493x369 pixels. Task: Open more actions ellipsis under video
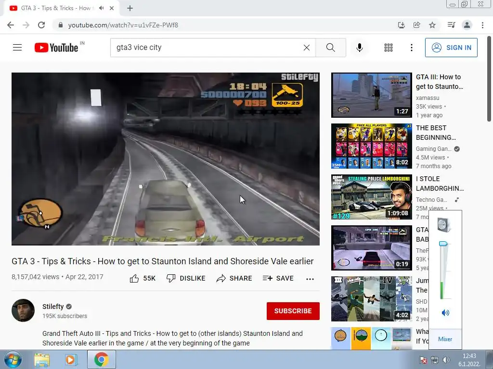(310, 279)
